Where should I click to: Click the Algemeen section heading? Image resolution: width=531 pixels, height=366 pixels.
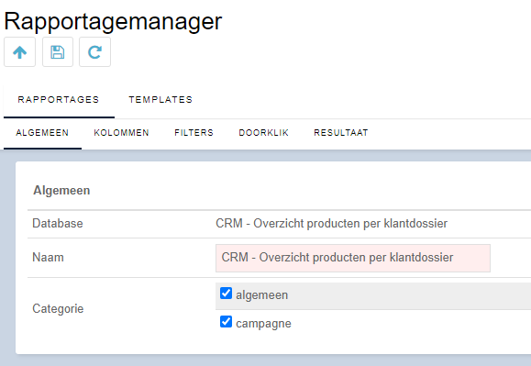pyautogui.click(x=61, y=190)
